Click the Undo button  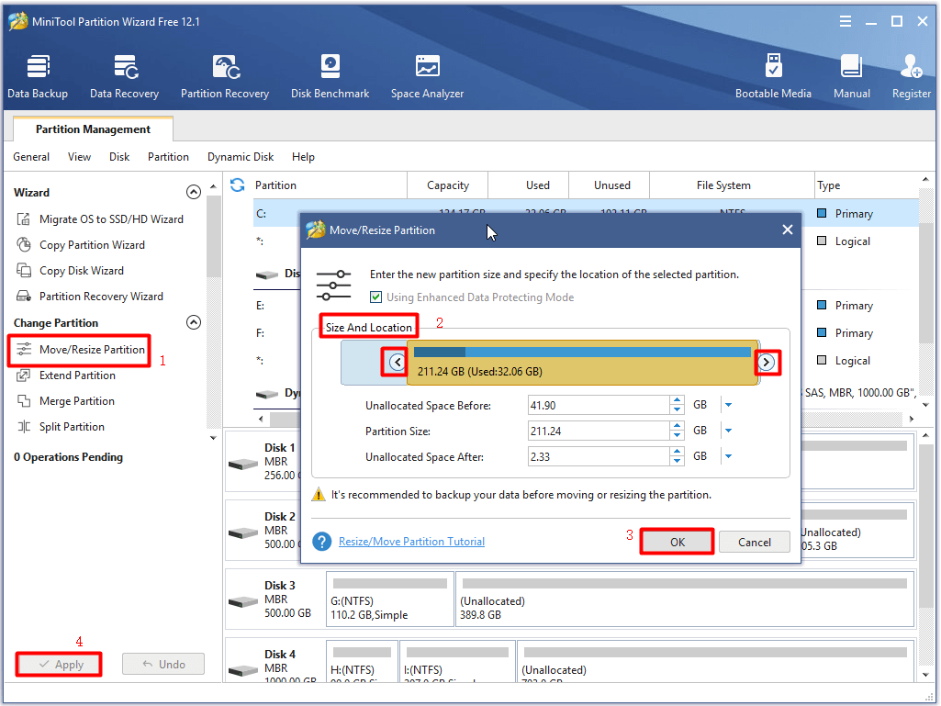tap(163, 665)
